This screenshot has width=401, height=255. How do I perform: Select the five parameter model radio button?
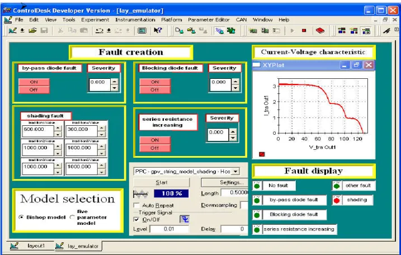[72, 217]
